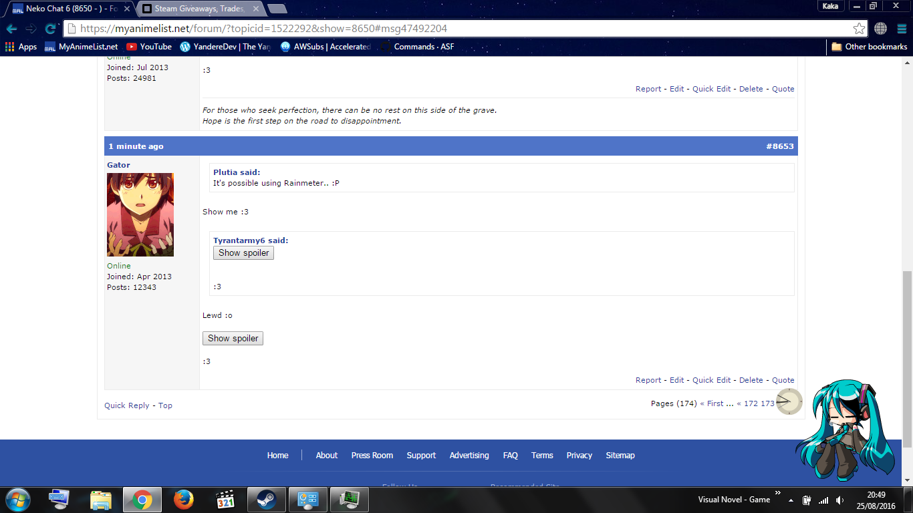Open the Home footer link
This screenshot has height=513, width=913.
278,456
